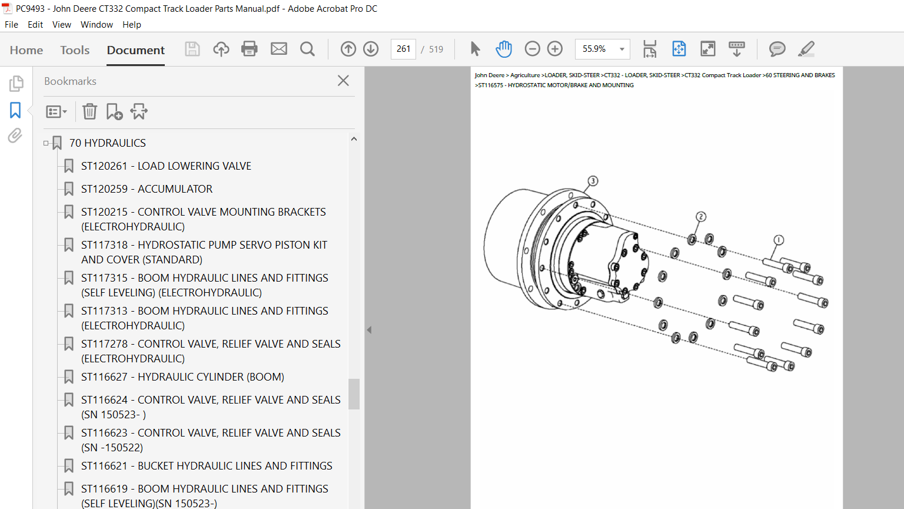Click the fit one full page icon
Screen dimensions: 904x509
[679, 49]
